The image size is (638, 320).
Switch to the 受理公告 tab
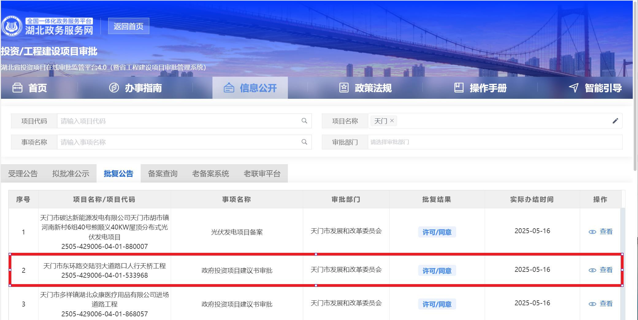(x=23, y=174)
